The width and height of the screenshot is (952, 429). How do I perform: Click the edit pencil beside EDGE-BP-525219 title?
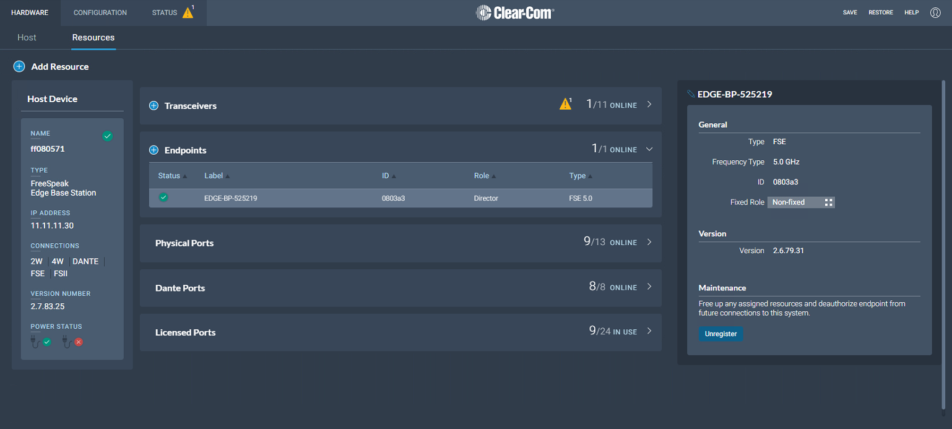click(691, 94)
